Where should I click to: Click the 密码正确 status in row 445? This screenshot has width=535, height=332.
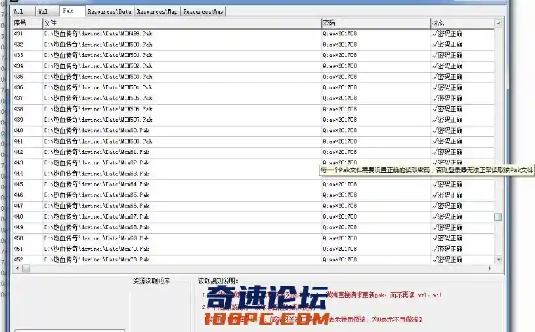[447, 185]
